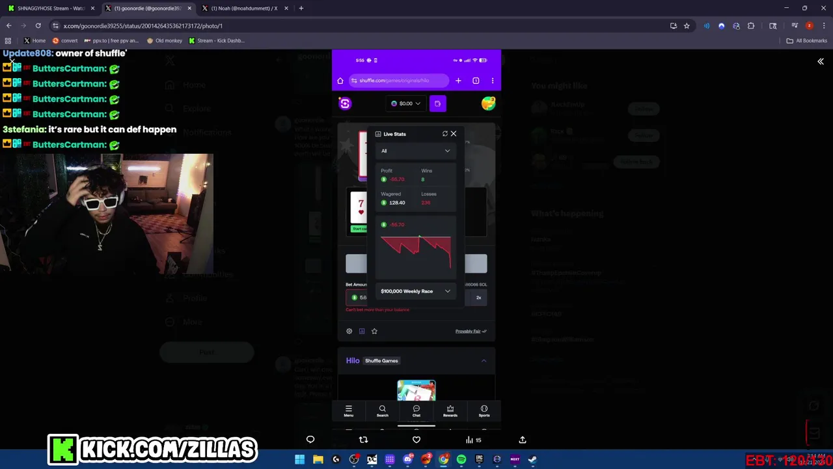Click the purple wallet button
Screen dimensions: 833x469
(x=437, y=104)
